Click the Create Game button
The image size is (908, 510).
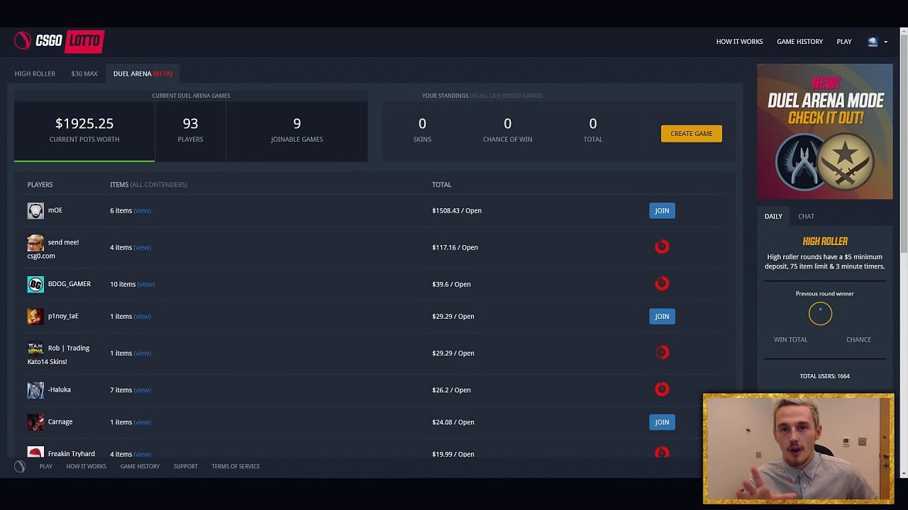tap(692, 133)
